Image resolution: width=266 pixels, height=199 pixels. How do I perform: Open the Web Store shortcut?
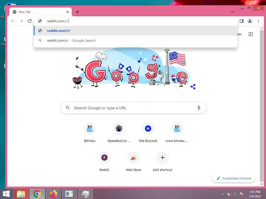coord(133,162)
